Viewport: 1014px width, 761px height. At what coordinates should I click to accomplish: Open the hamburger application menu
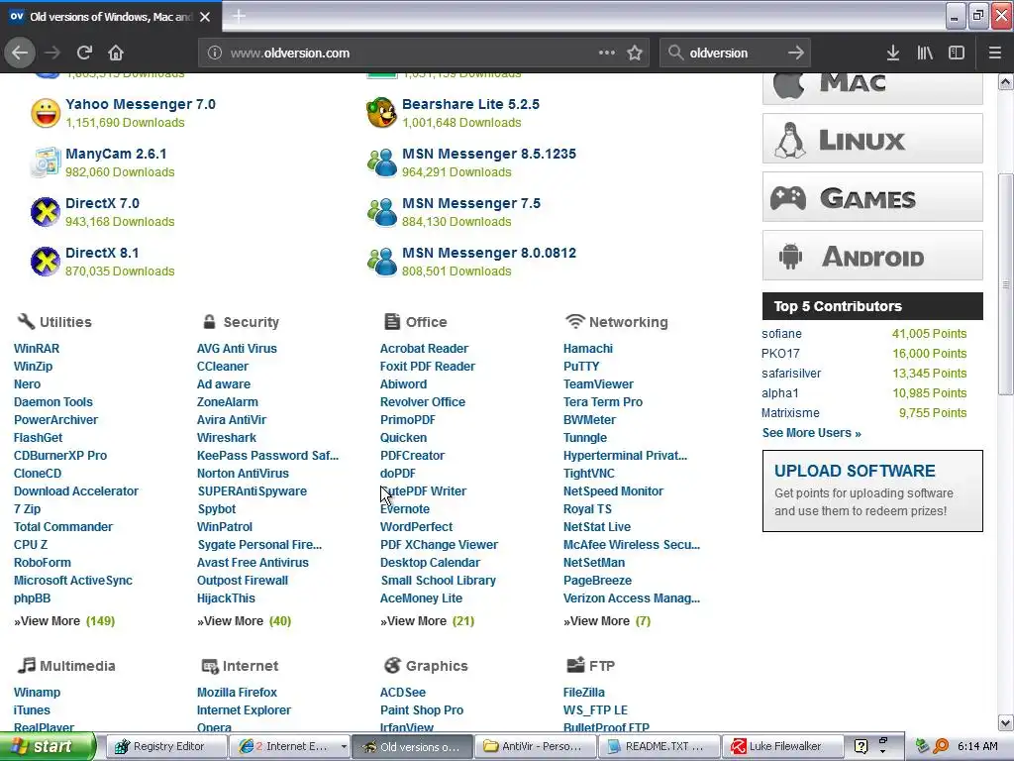click(x=995, y=54)
